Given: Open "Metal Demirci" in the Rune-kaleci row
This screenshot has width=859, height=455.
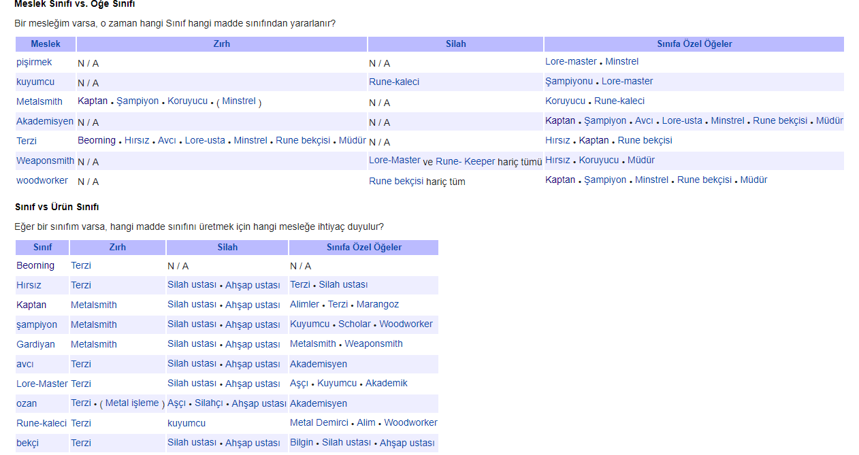Looking at the screenshot, I should [319, 423].
